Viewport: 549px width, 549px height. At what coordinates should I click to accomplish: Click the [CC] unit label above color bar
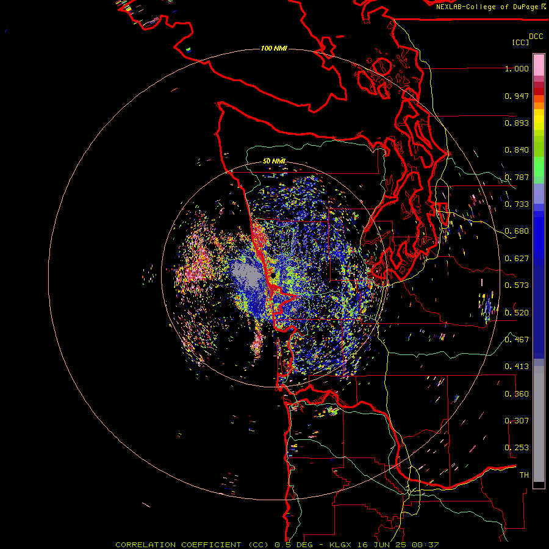[x=520, y=42]
